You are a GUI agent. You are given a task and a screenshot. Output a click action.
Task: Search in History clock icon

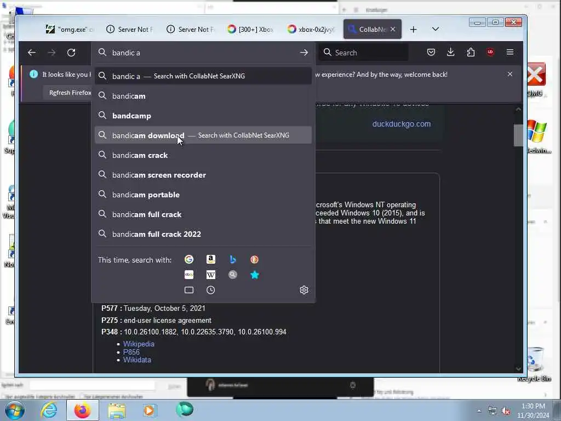pos(211,290)
